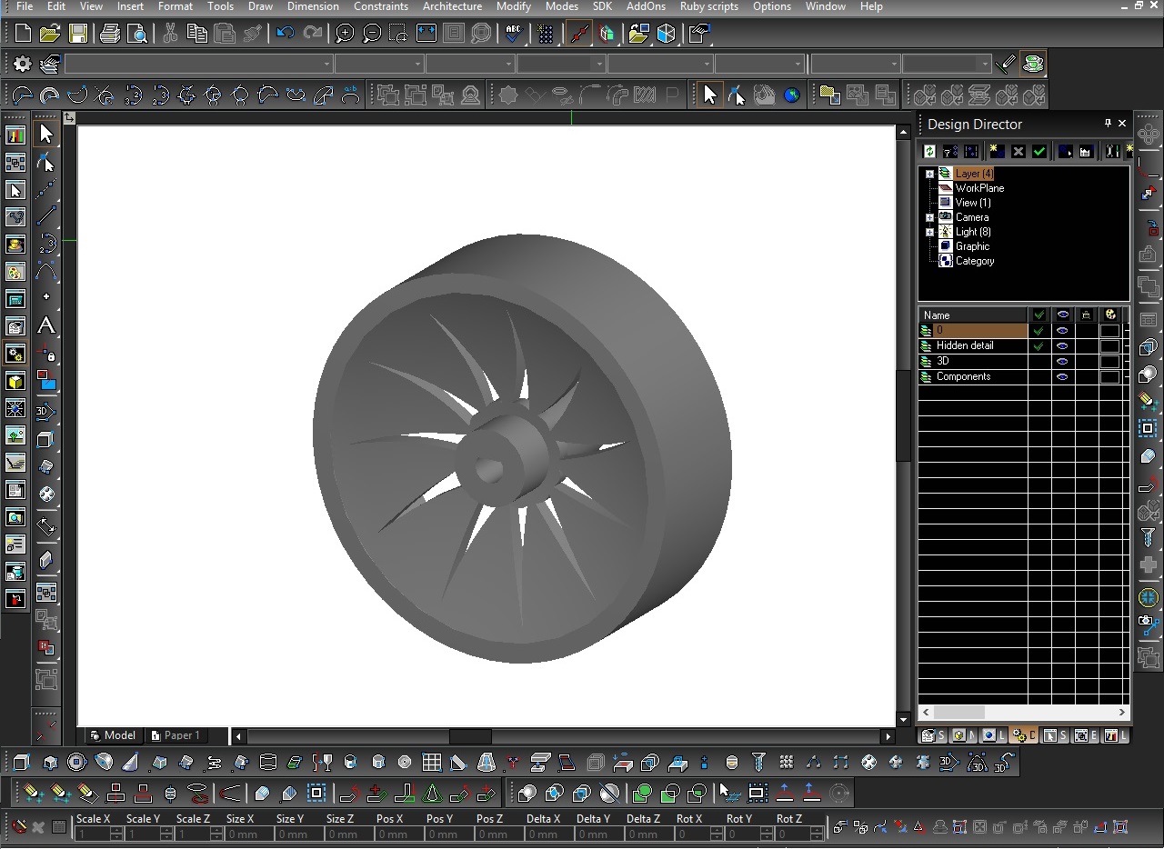Increase Rot Z with its spinner
1164x849 pixels.
point(817,831)
